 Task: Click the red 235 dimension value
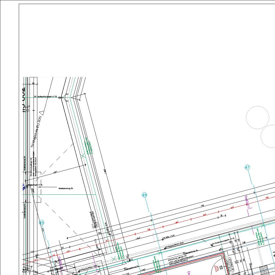[x=267, y=198]
